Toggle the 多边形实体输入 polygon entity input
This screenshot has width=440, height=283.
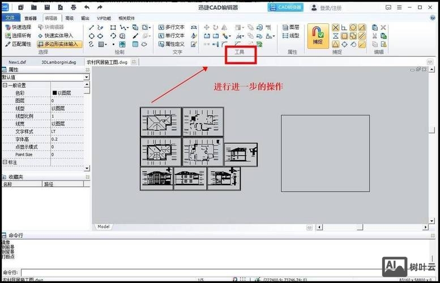[59, 44]
